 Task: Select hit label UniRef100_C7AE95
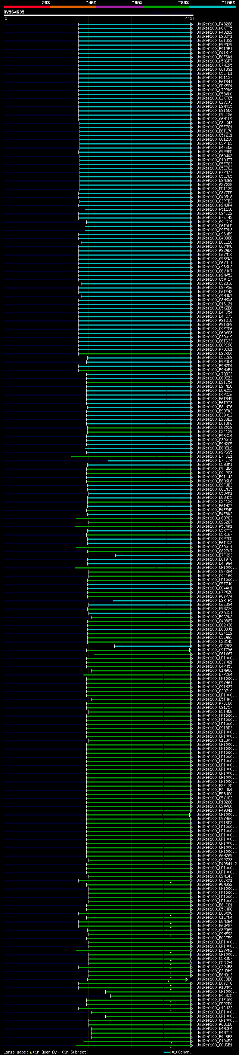pyautogui.click(x=214, y=65)
